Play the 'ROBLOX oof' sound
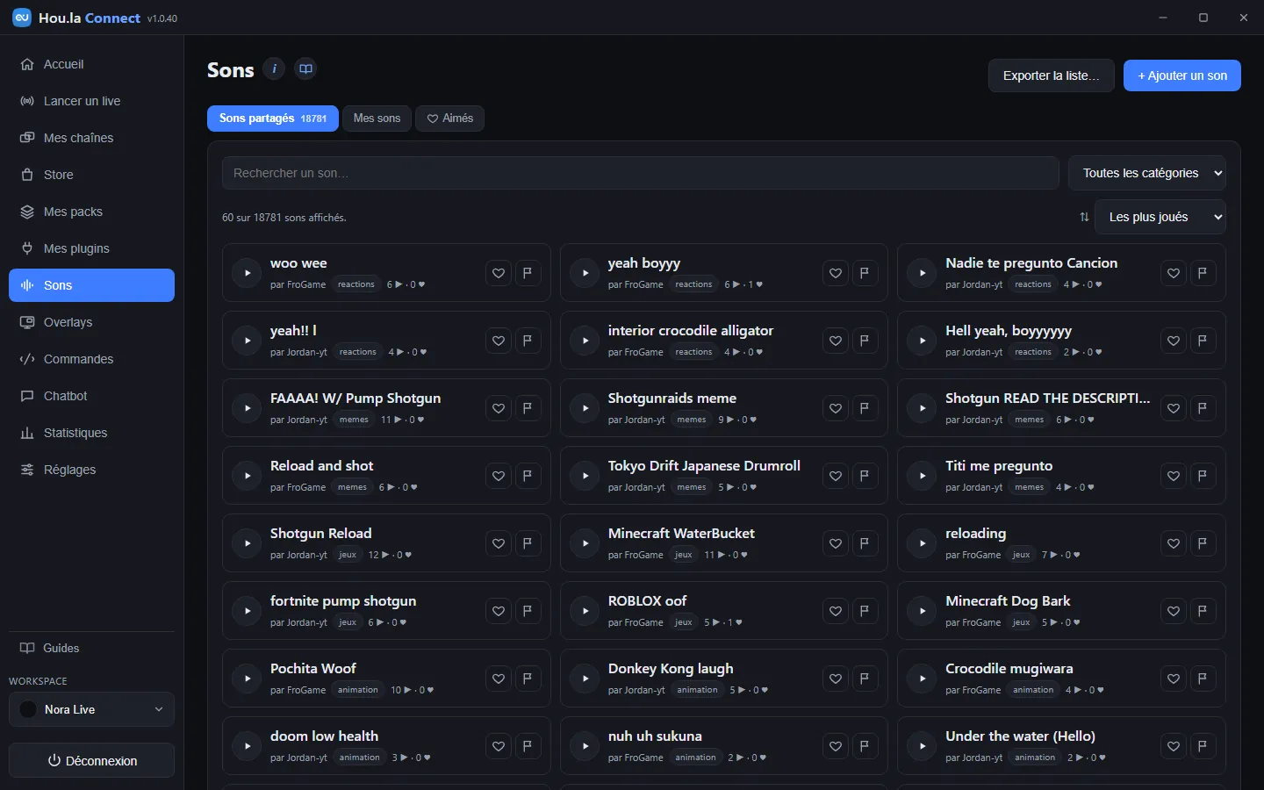The height and width of the screenshot is (790, 1264). 585,611
